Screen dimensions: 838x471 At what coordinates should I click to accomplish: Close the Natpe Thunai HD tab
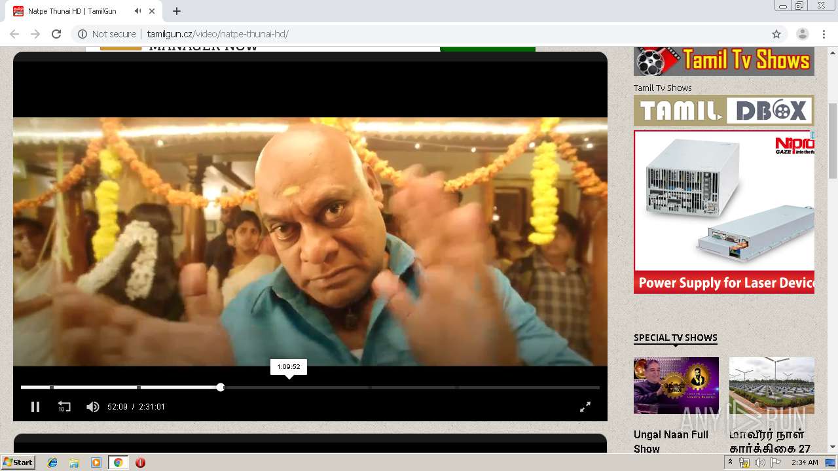click(153, 11)
